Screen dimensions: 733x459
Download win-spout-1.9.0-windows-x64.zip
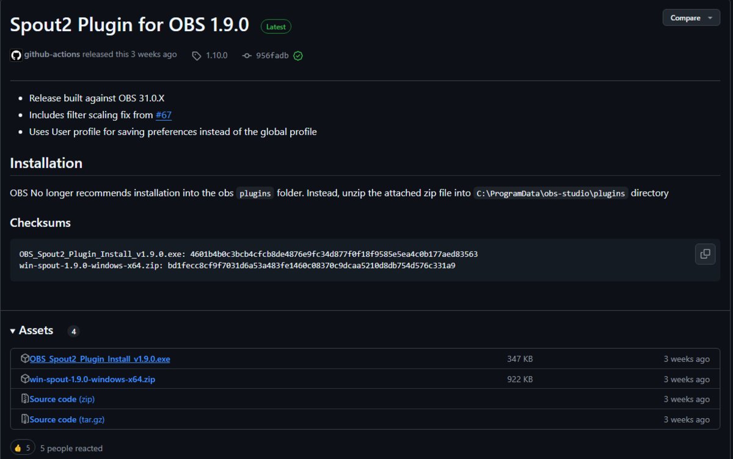(92, 379)
